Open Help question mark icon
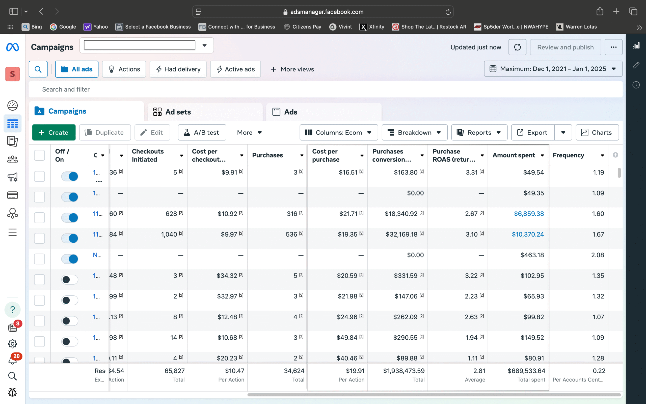 pyautogui.click(x=13, y=310)
